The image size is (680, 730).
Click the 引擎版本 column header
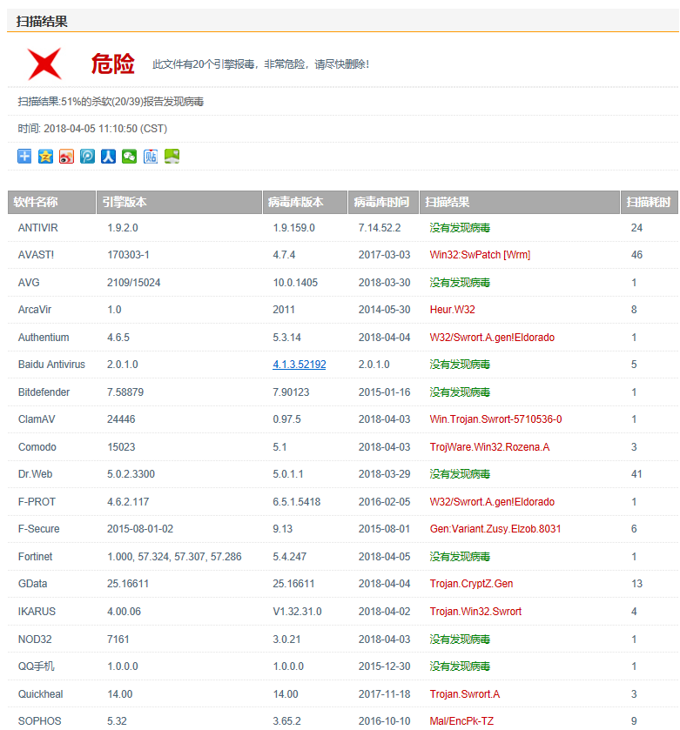(179, 202)
